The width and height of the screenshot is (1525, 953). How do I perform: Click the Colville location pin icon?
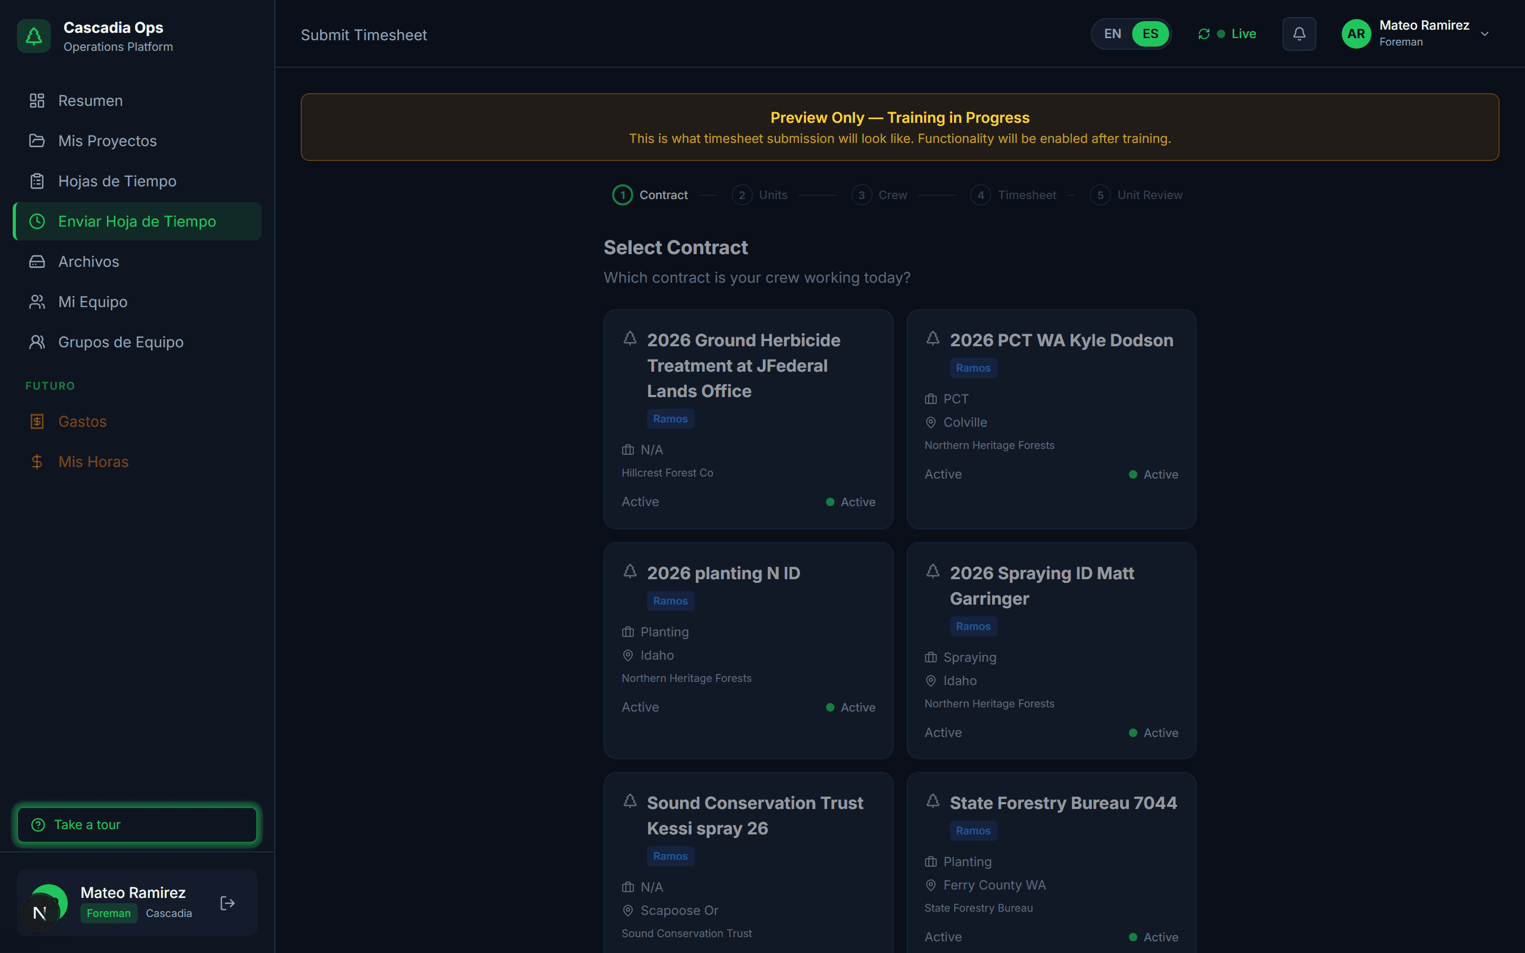931,422
